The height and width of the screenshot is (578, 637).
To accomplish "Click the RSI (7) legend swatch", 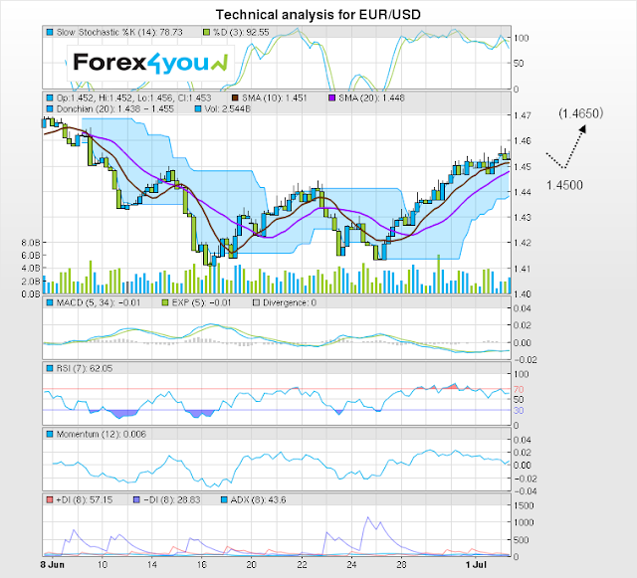I will [50, 368].
